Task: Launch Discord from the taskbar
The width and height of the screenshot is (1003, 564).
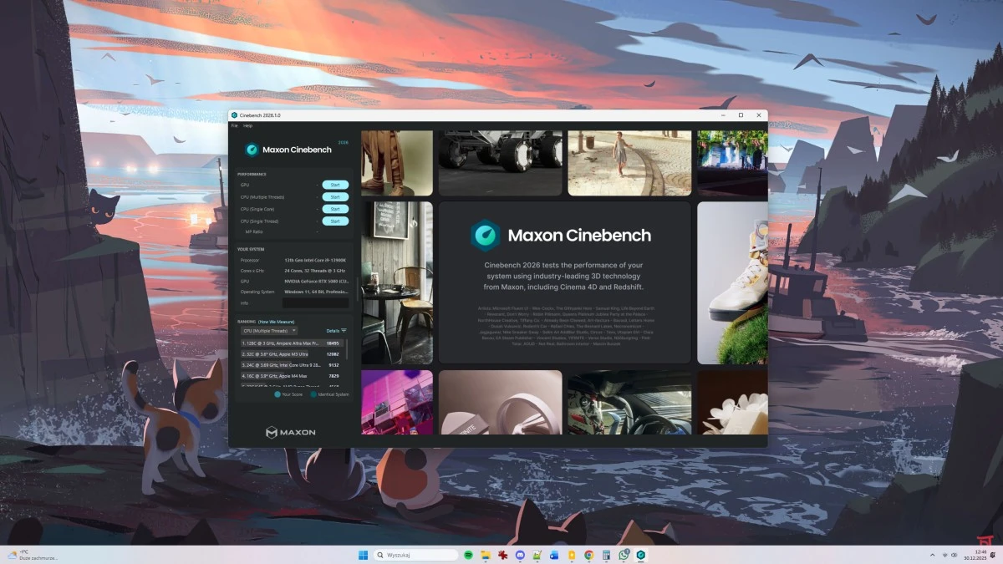Action: (520, 555)
